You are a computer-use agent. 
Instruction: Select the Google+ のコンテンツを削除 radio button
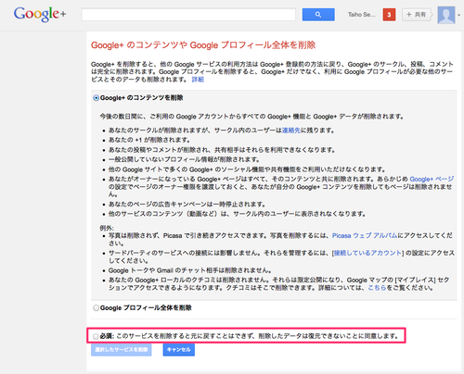coord(97,98)
